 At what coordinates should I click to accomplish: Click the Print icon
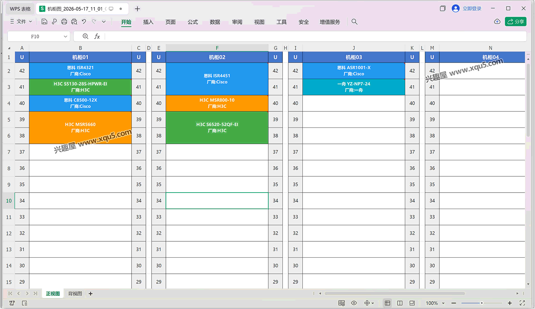(64, 22)
